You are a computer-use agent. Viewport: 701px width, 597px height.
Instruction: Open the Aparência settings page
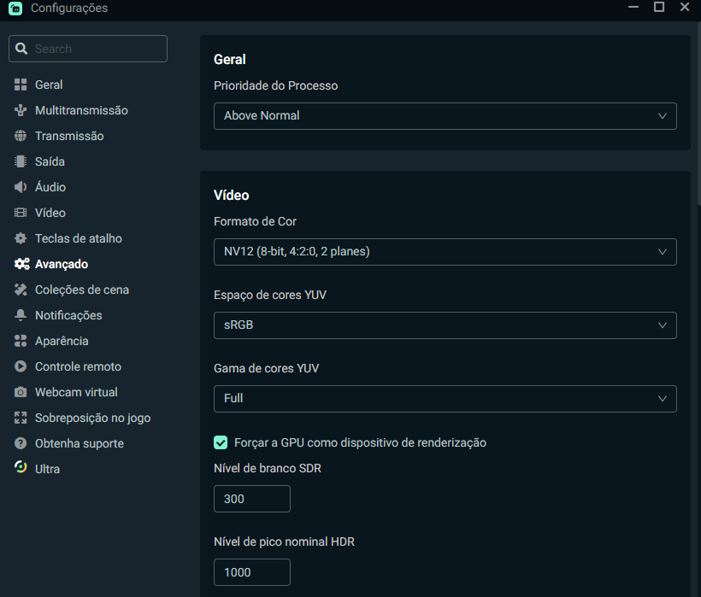(62, 341)
